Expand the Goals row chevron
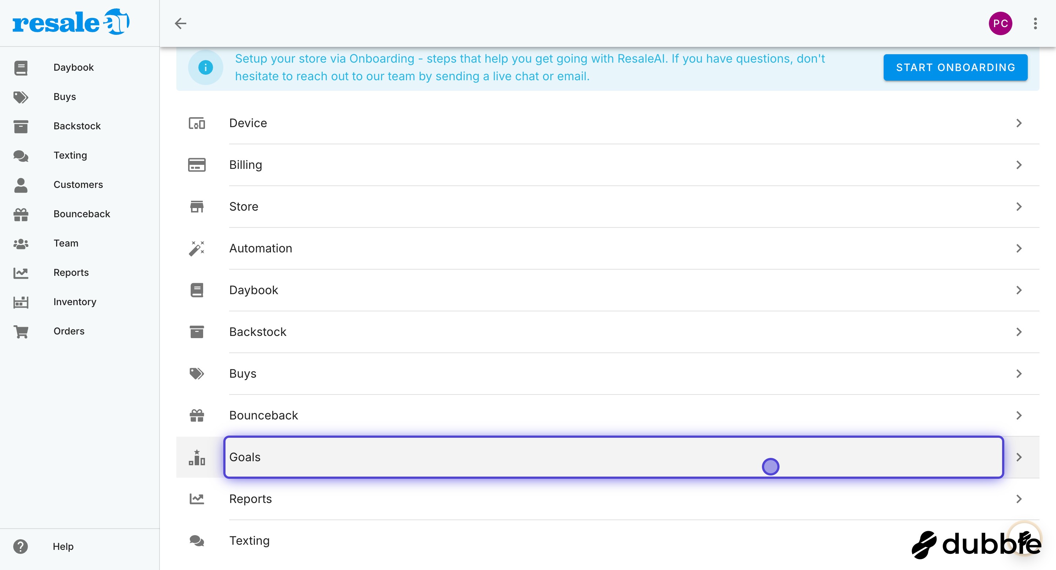1056x570 pixels. click(x=1019, y=458)
